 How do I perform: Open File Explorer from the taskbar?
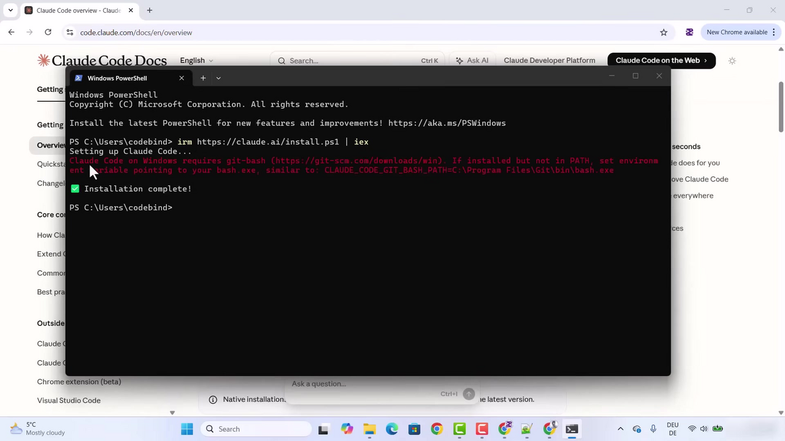tap(369, 429)
